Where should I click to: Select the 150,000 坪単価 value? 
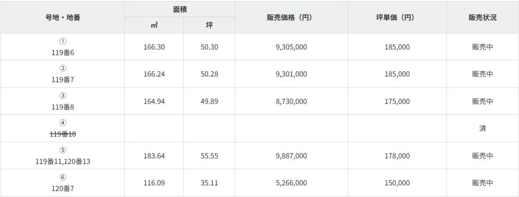pos(397,183)
